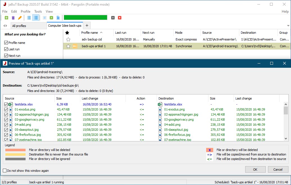
Task: Click the image file icon of source 01-exodus.png
Action: (11, 109)
